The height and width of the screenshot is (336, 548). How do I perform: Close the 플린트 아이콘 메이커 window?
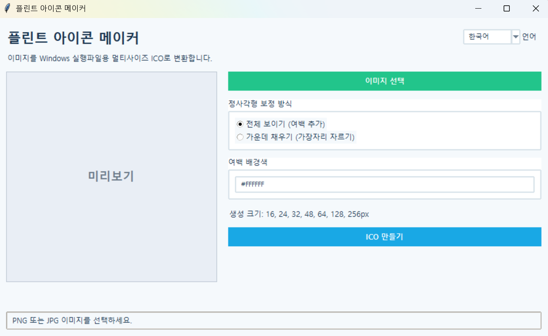535,9
